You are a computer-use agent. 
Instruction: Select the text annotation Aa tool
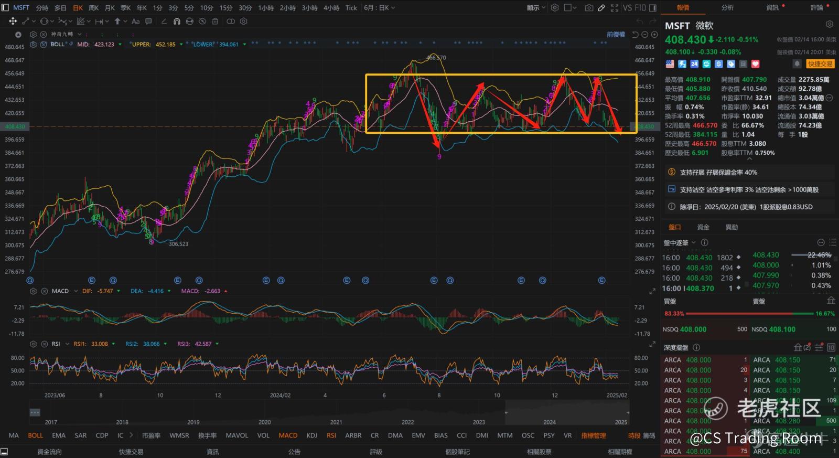(x=135, y=22)
